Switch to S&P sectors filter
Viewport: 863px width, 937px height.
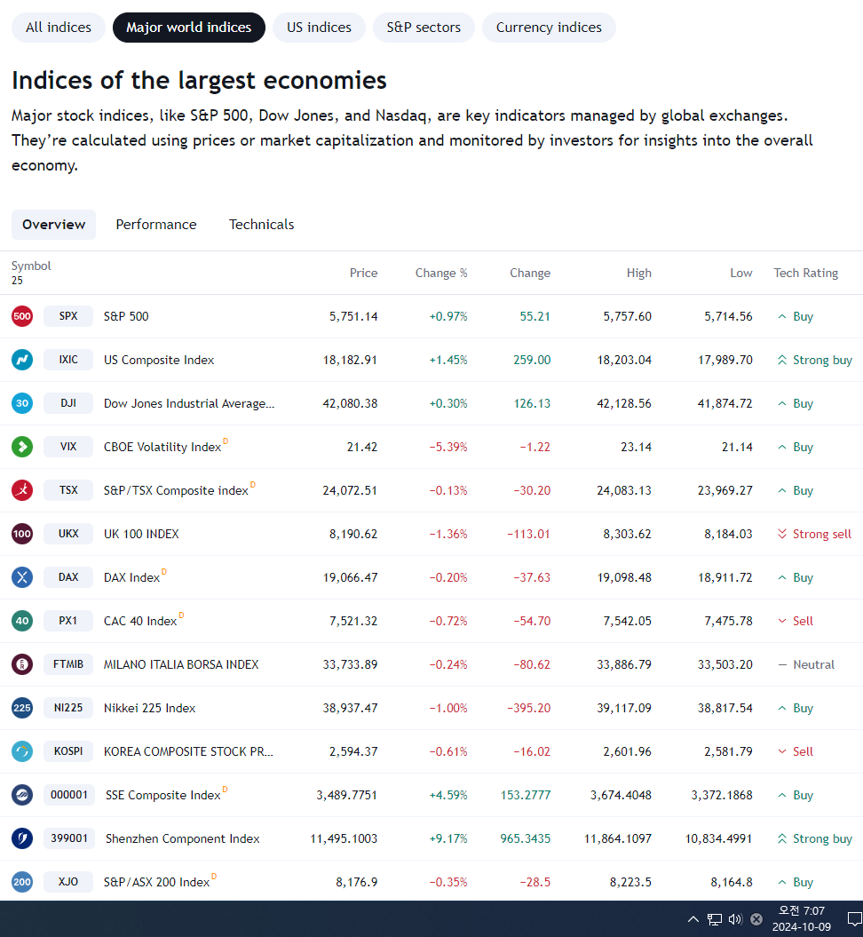(x=424, y=28)
